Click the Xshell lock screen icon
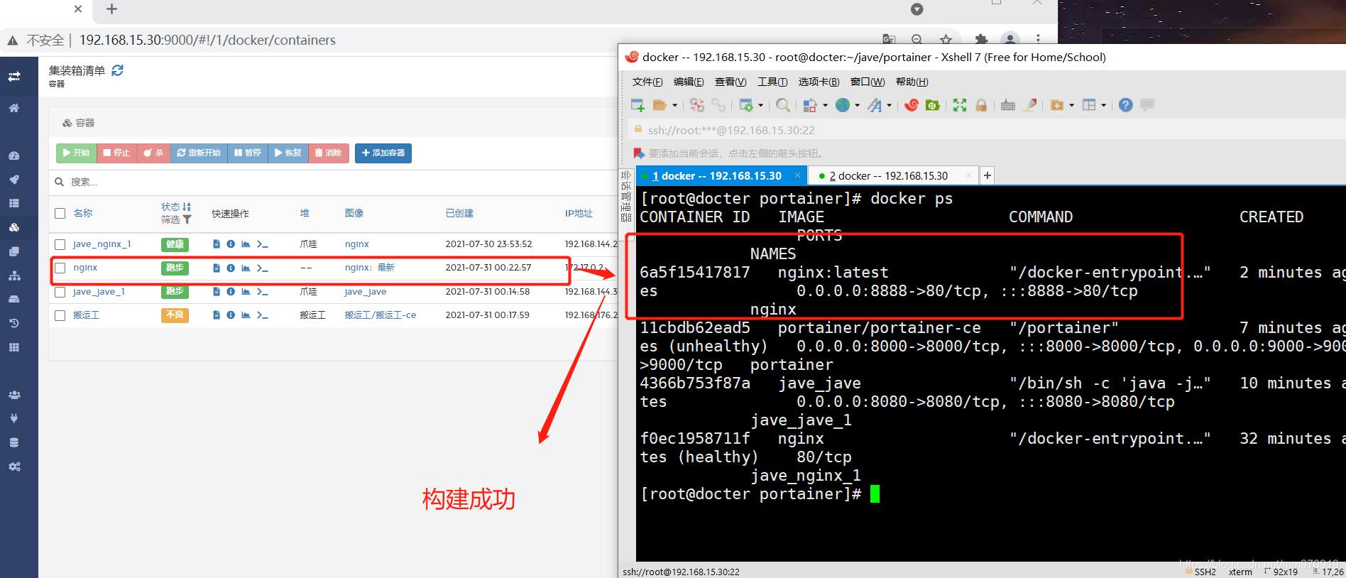Image resolution: width=1346 pixels, height=578 pixels. click(981, 105)
